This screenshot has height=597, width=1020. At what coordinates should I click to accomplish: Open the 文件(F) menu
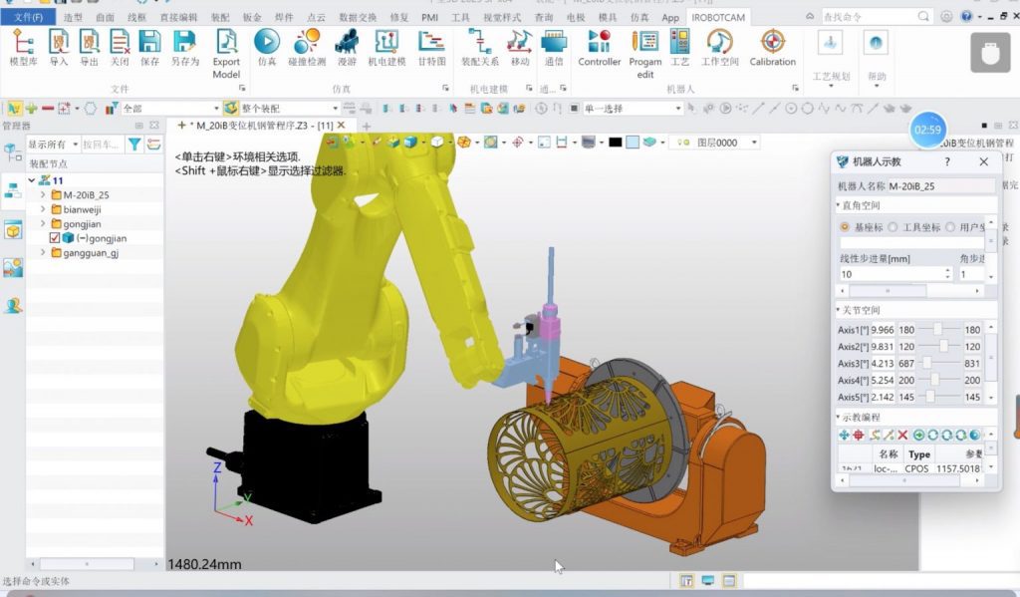click(x=28, y=17)
